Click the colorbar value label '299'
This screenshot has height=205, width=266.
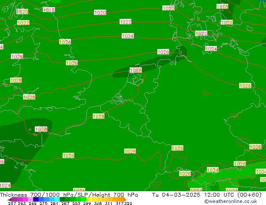87,203
